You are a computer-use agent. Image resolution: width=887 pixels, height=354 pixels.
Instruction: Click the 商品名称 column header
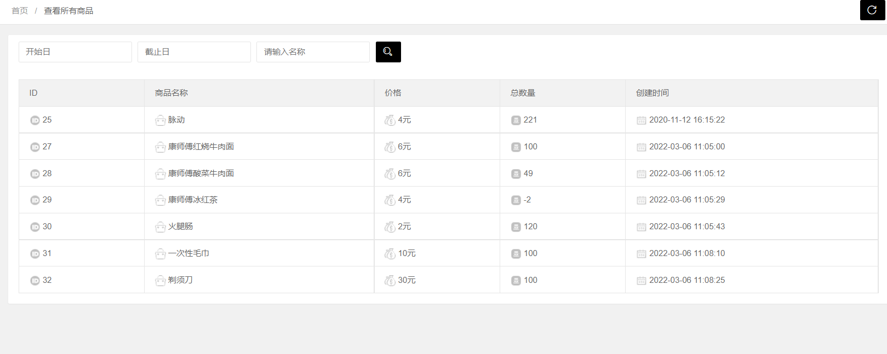[171, 93]
